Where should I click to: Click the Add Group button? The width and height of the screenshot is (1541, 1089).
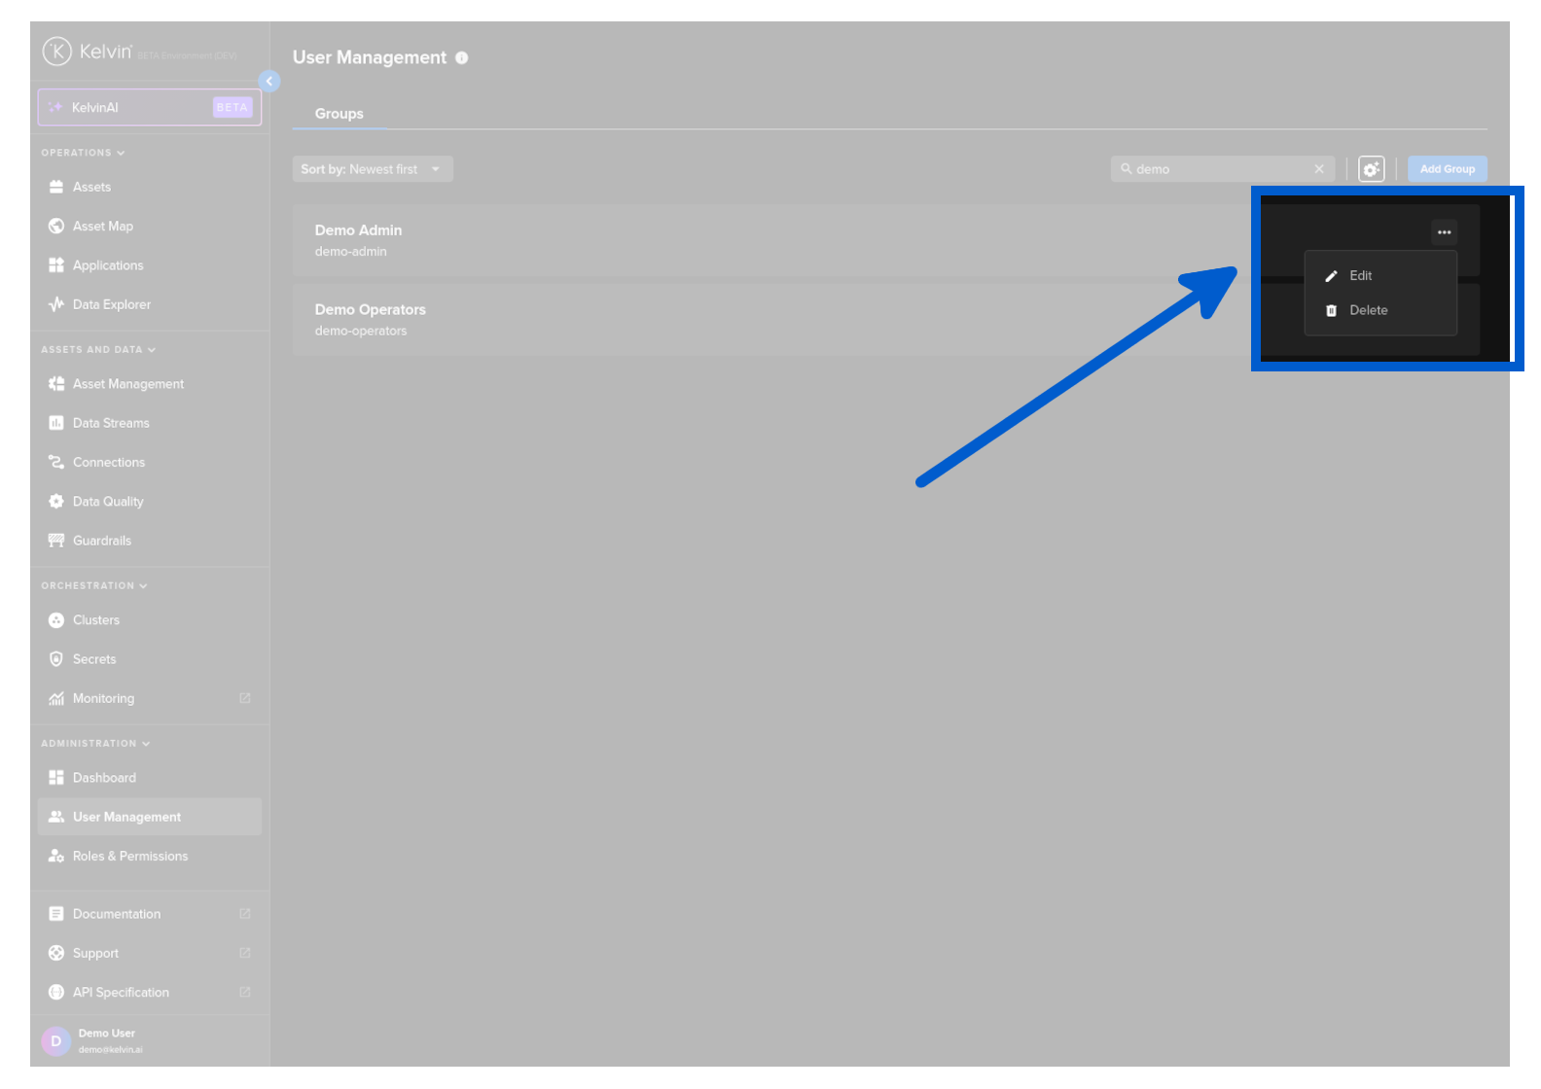pos(1447,169)
